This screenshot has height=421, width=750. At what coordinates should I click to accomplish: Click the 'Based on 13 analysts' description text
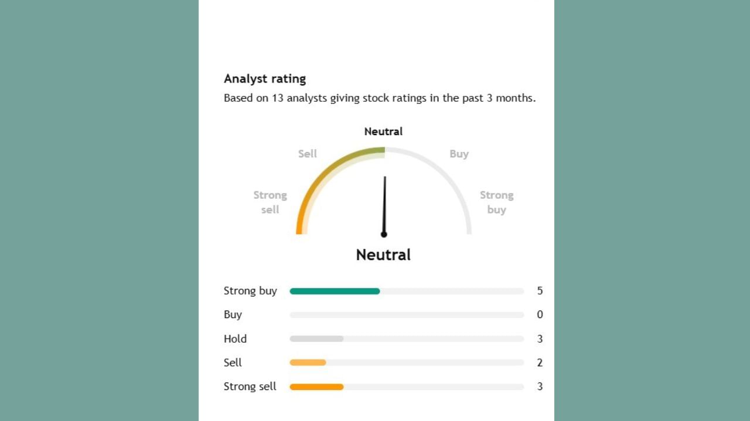pos(380,98)
